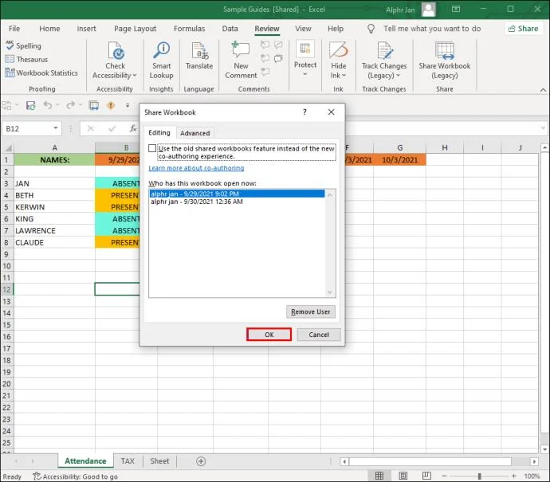
Task: Open Customize Quick Access Toolbar dropdown
Action: [x=128, y=105]
